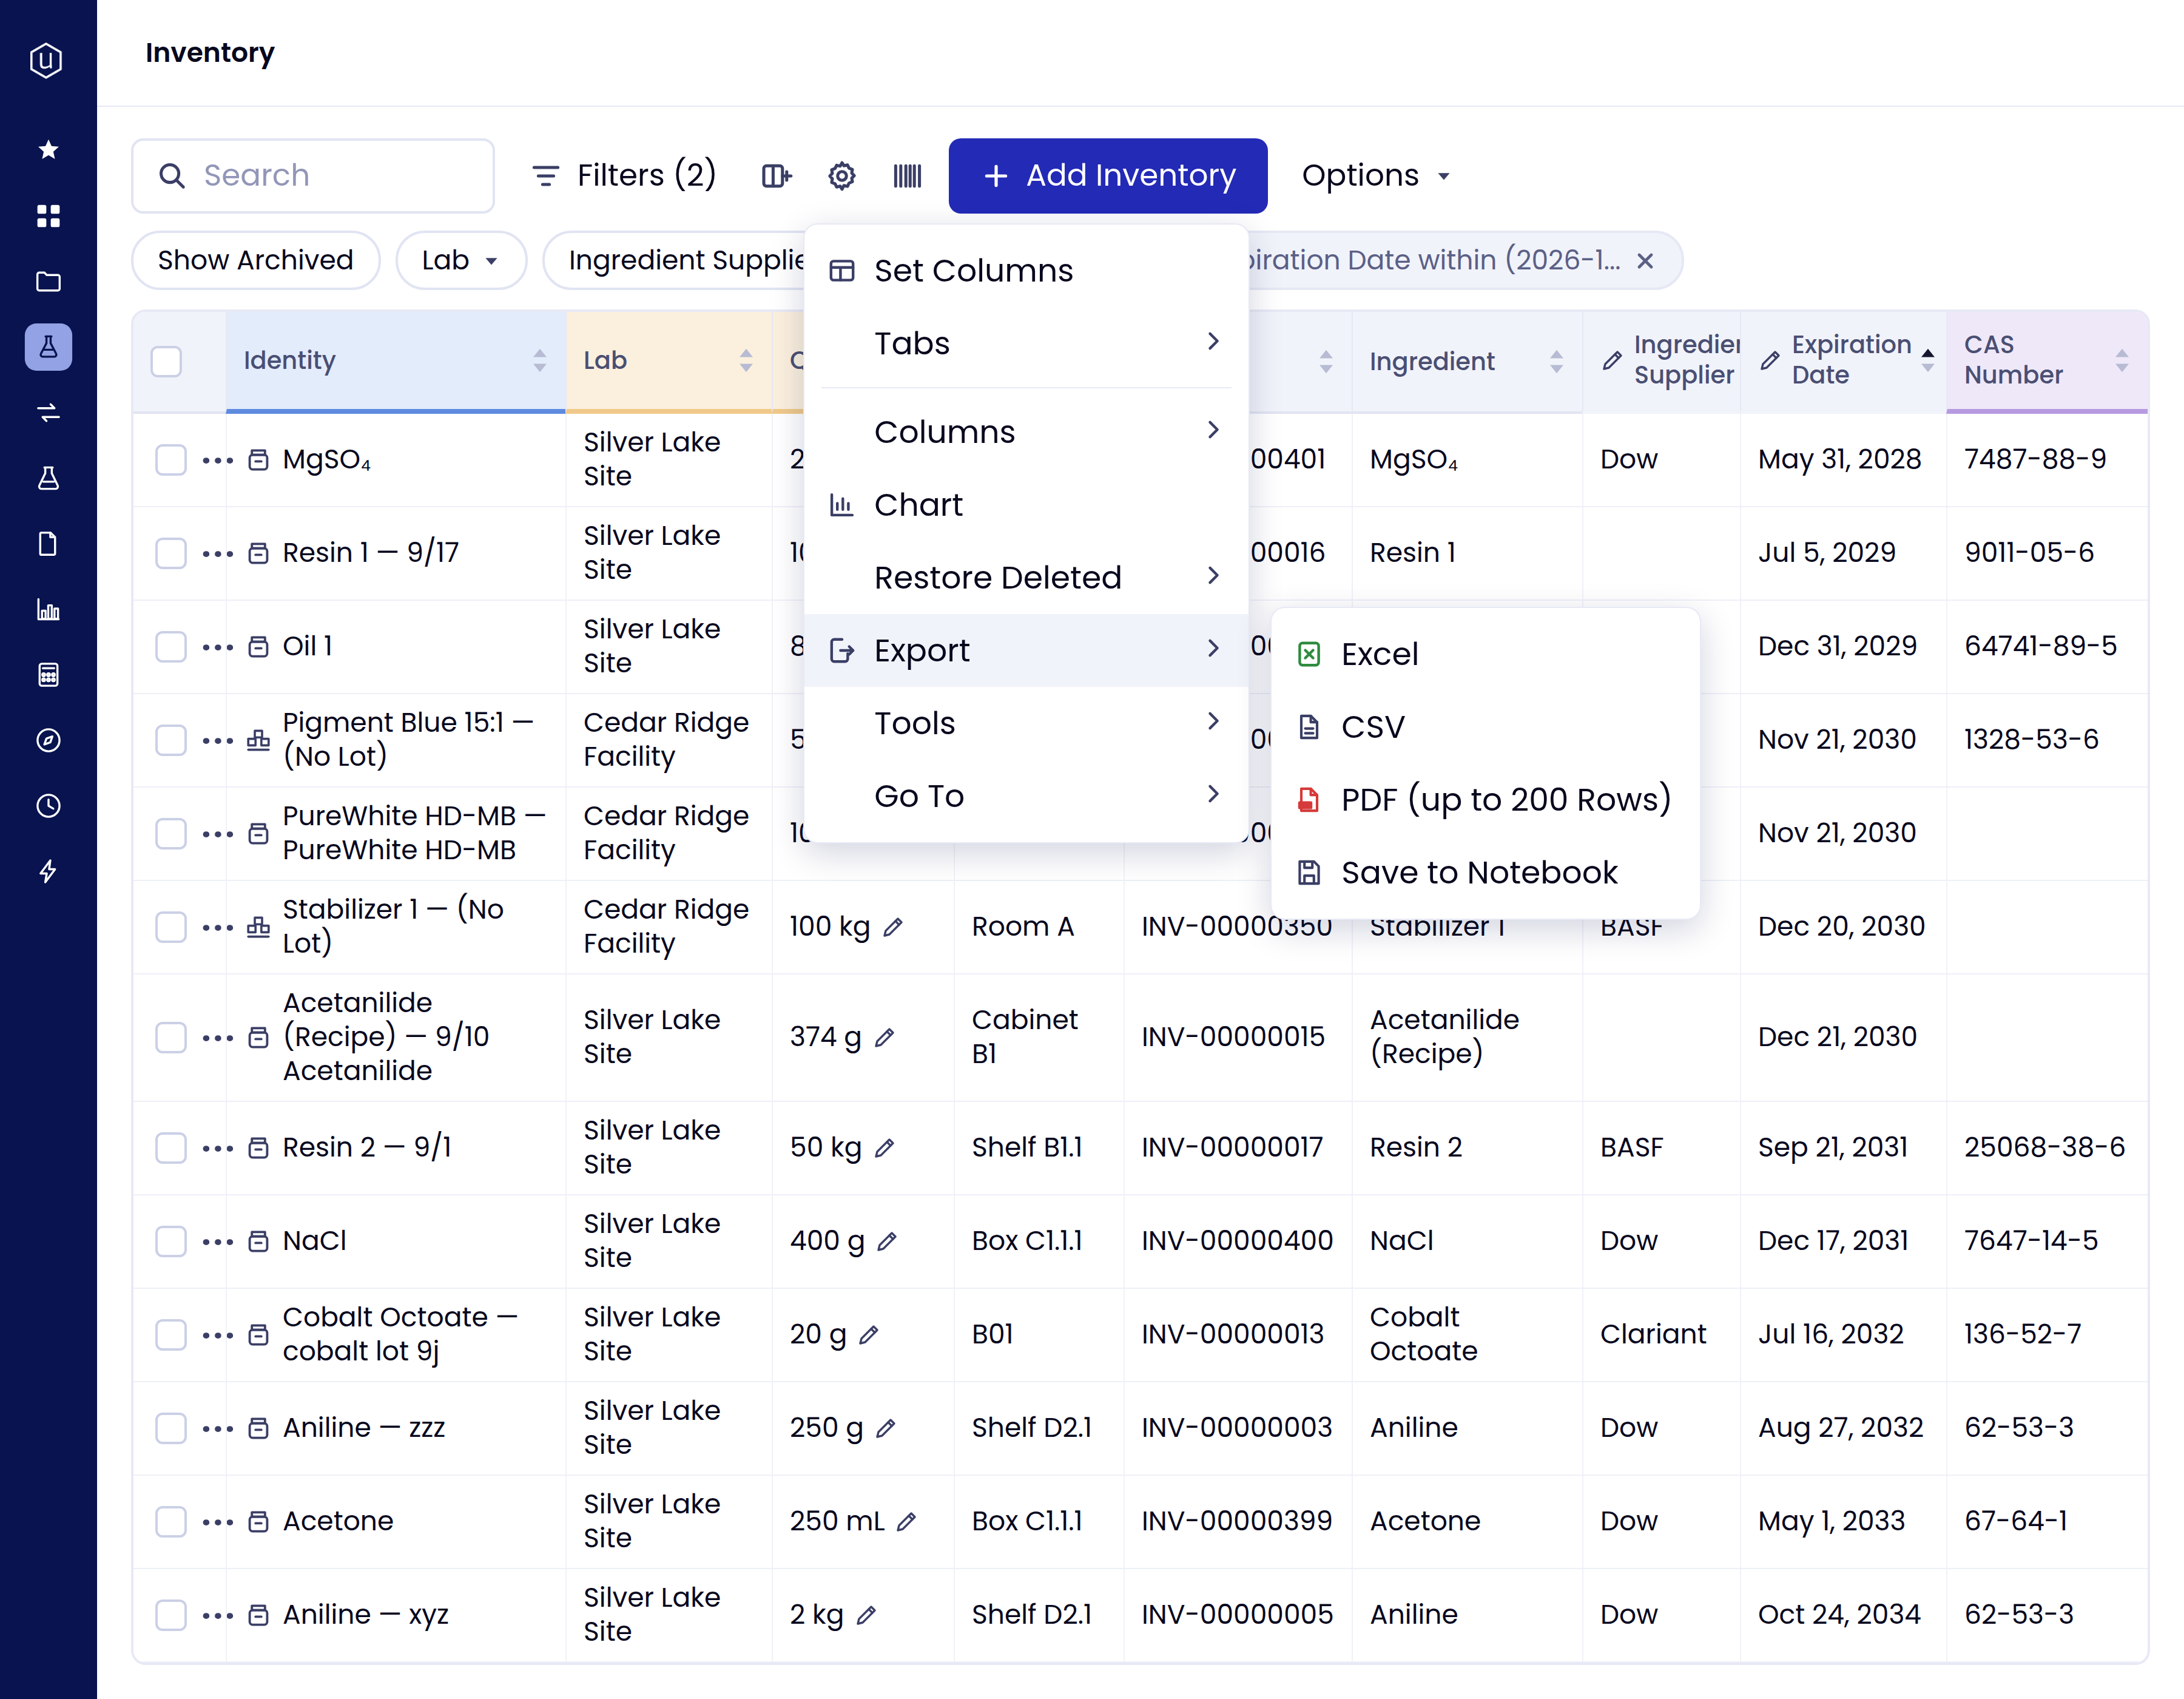Open the gear settings toolbar icon

pos(842,176)
